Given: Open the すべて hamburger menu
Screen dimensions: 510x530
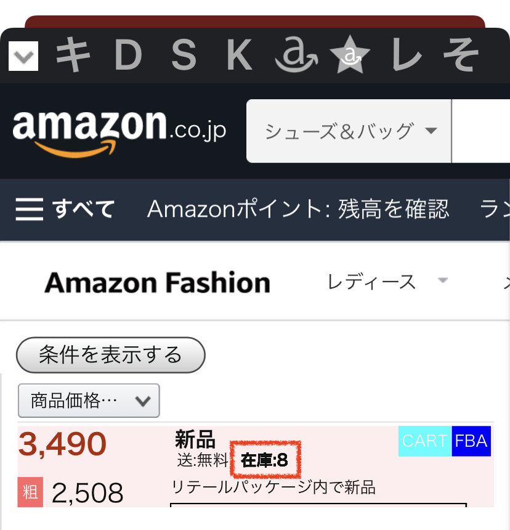Looking at the screenshot, I should pyautogui.click(x=65, y=210).
